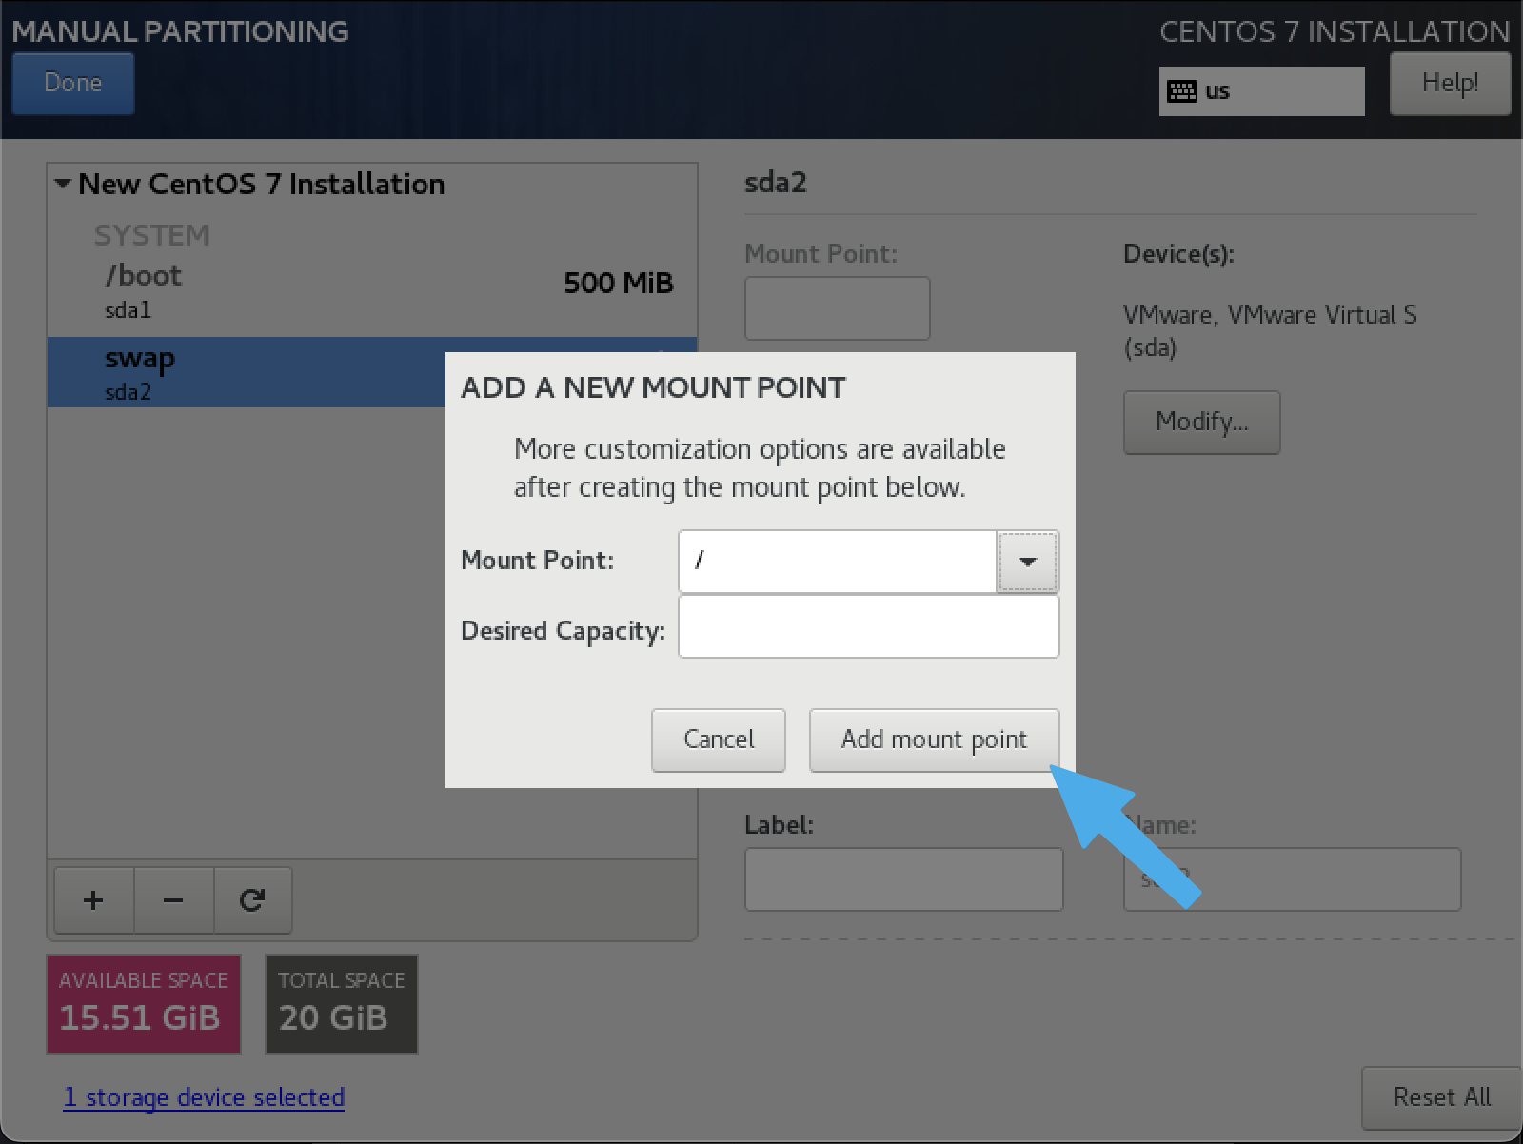Cancel the Add Mount Point dialog
The image size is (1523, 1144).
tap(718, 740)
